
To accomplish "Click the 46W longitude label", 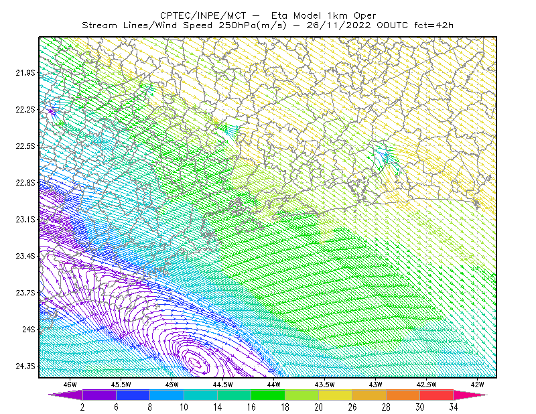I will [x=70, y=385].
